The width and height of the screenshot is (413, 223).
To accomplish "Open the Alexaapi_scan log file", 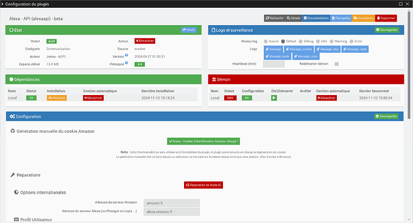I will (x=306, y=56).
